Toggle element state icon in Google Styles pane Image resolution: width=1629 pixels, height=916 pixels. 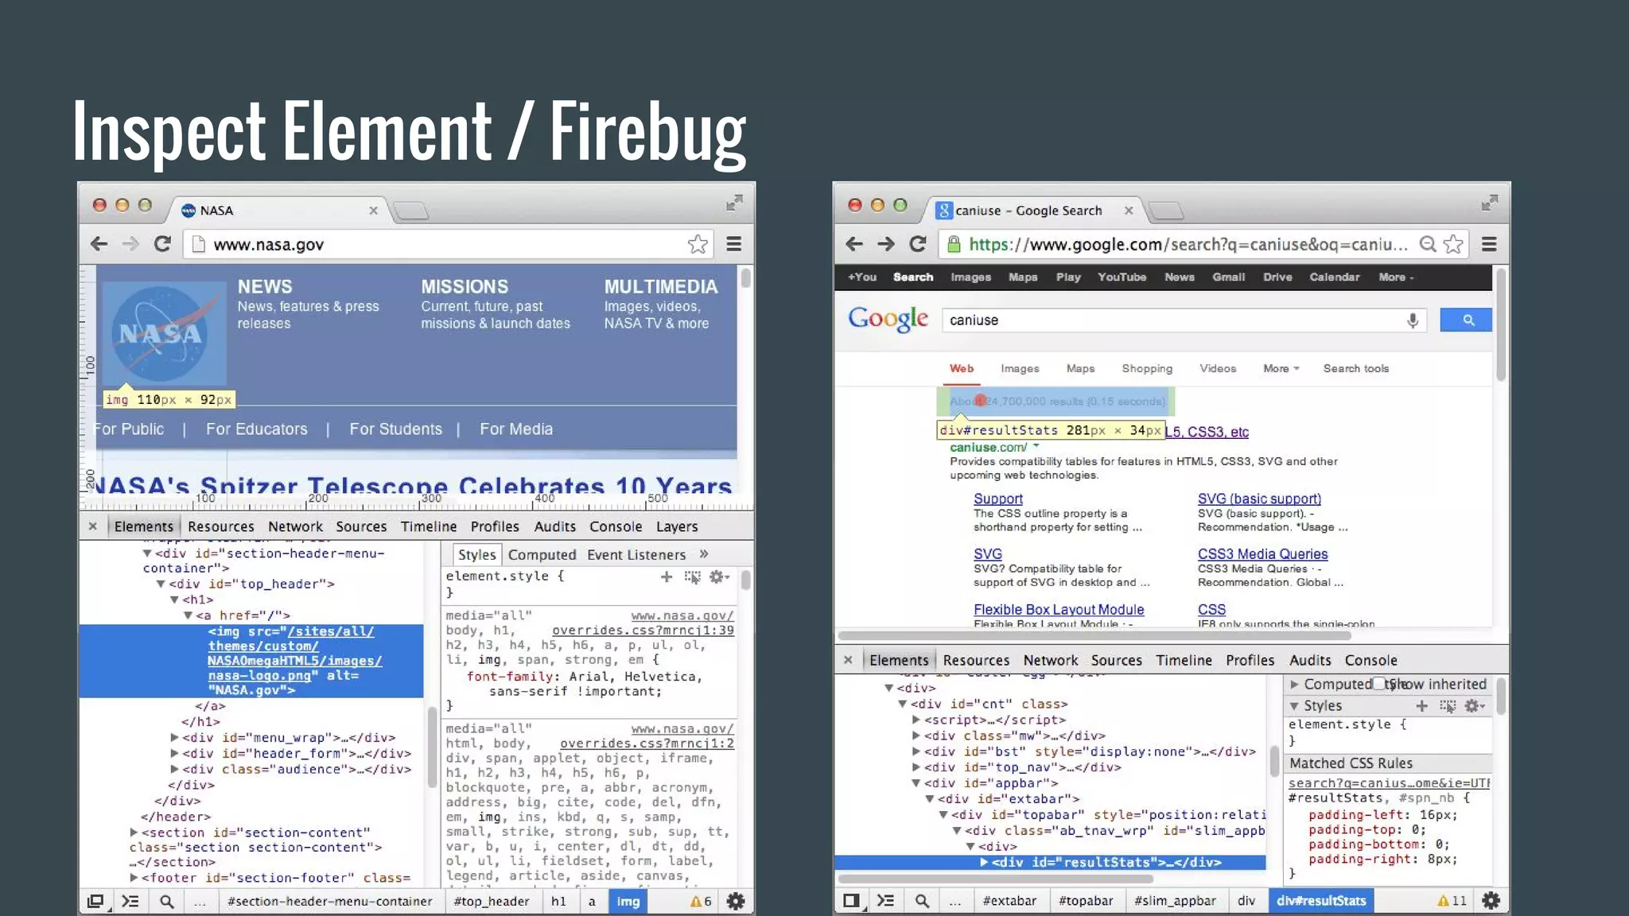(1448, 706)
